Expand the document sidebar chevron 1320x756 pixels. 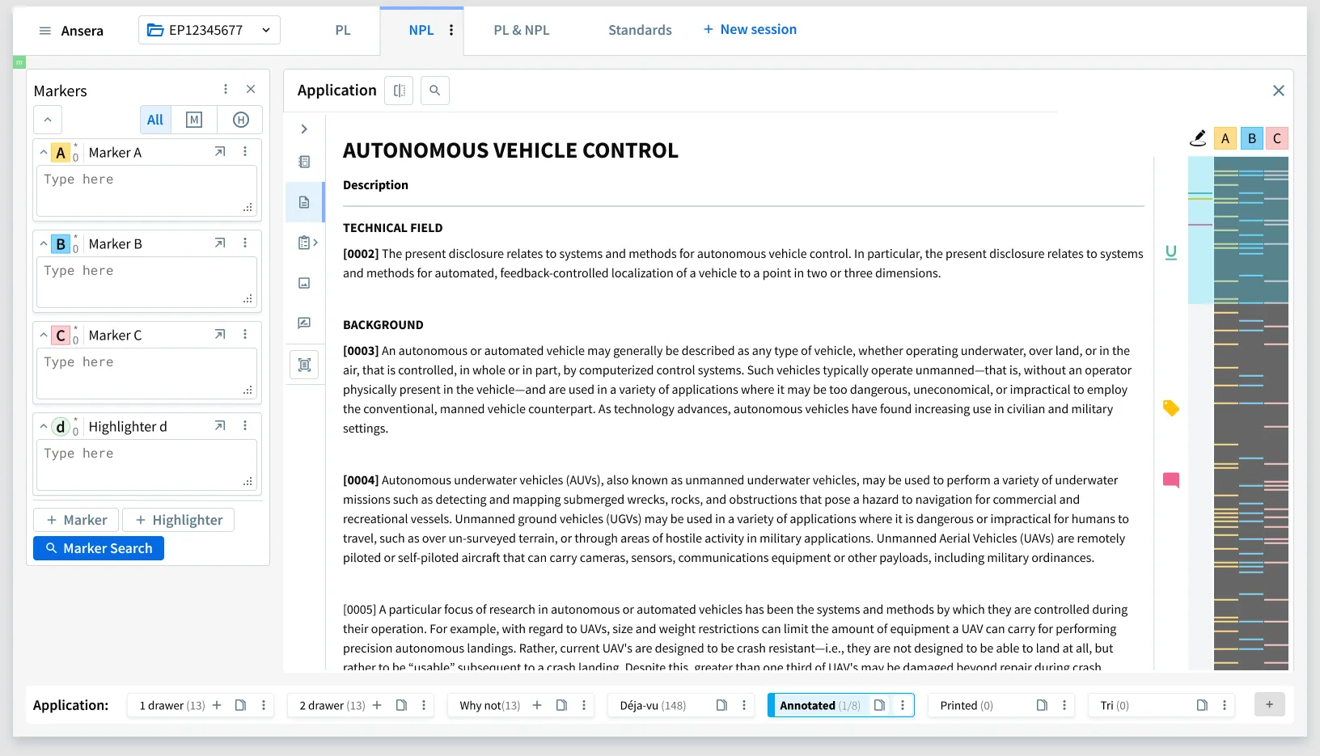click(x=304, y=129)
